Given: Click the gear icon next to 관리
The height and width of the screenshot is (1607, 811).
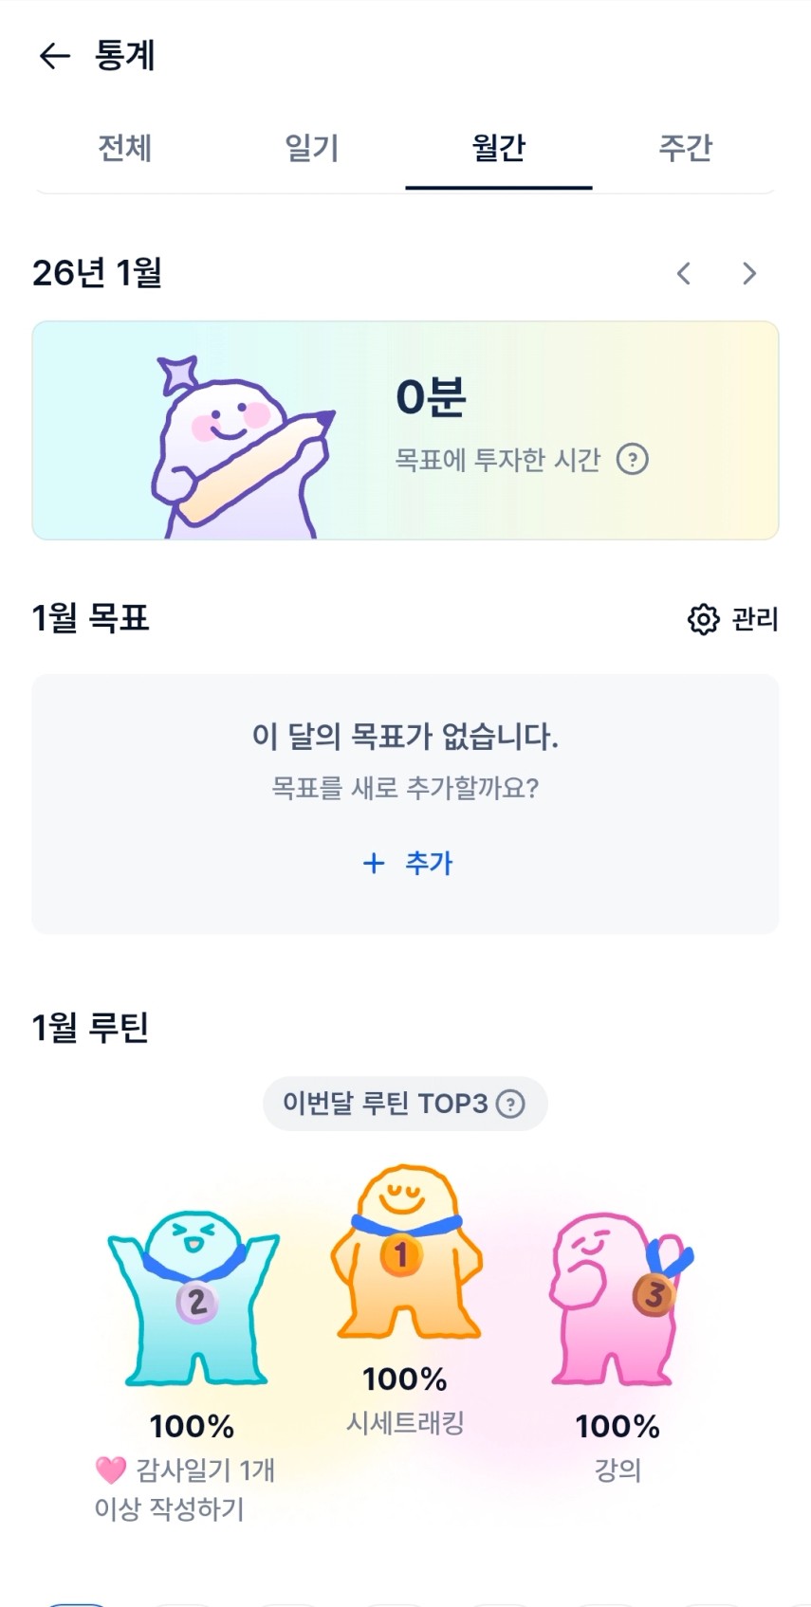Looking at the screenshot, I should (x=703, y=619).
